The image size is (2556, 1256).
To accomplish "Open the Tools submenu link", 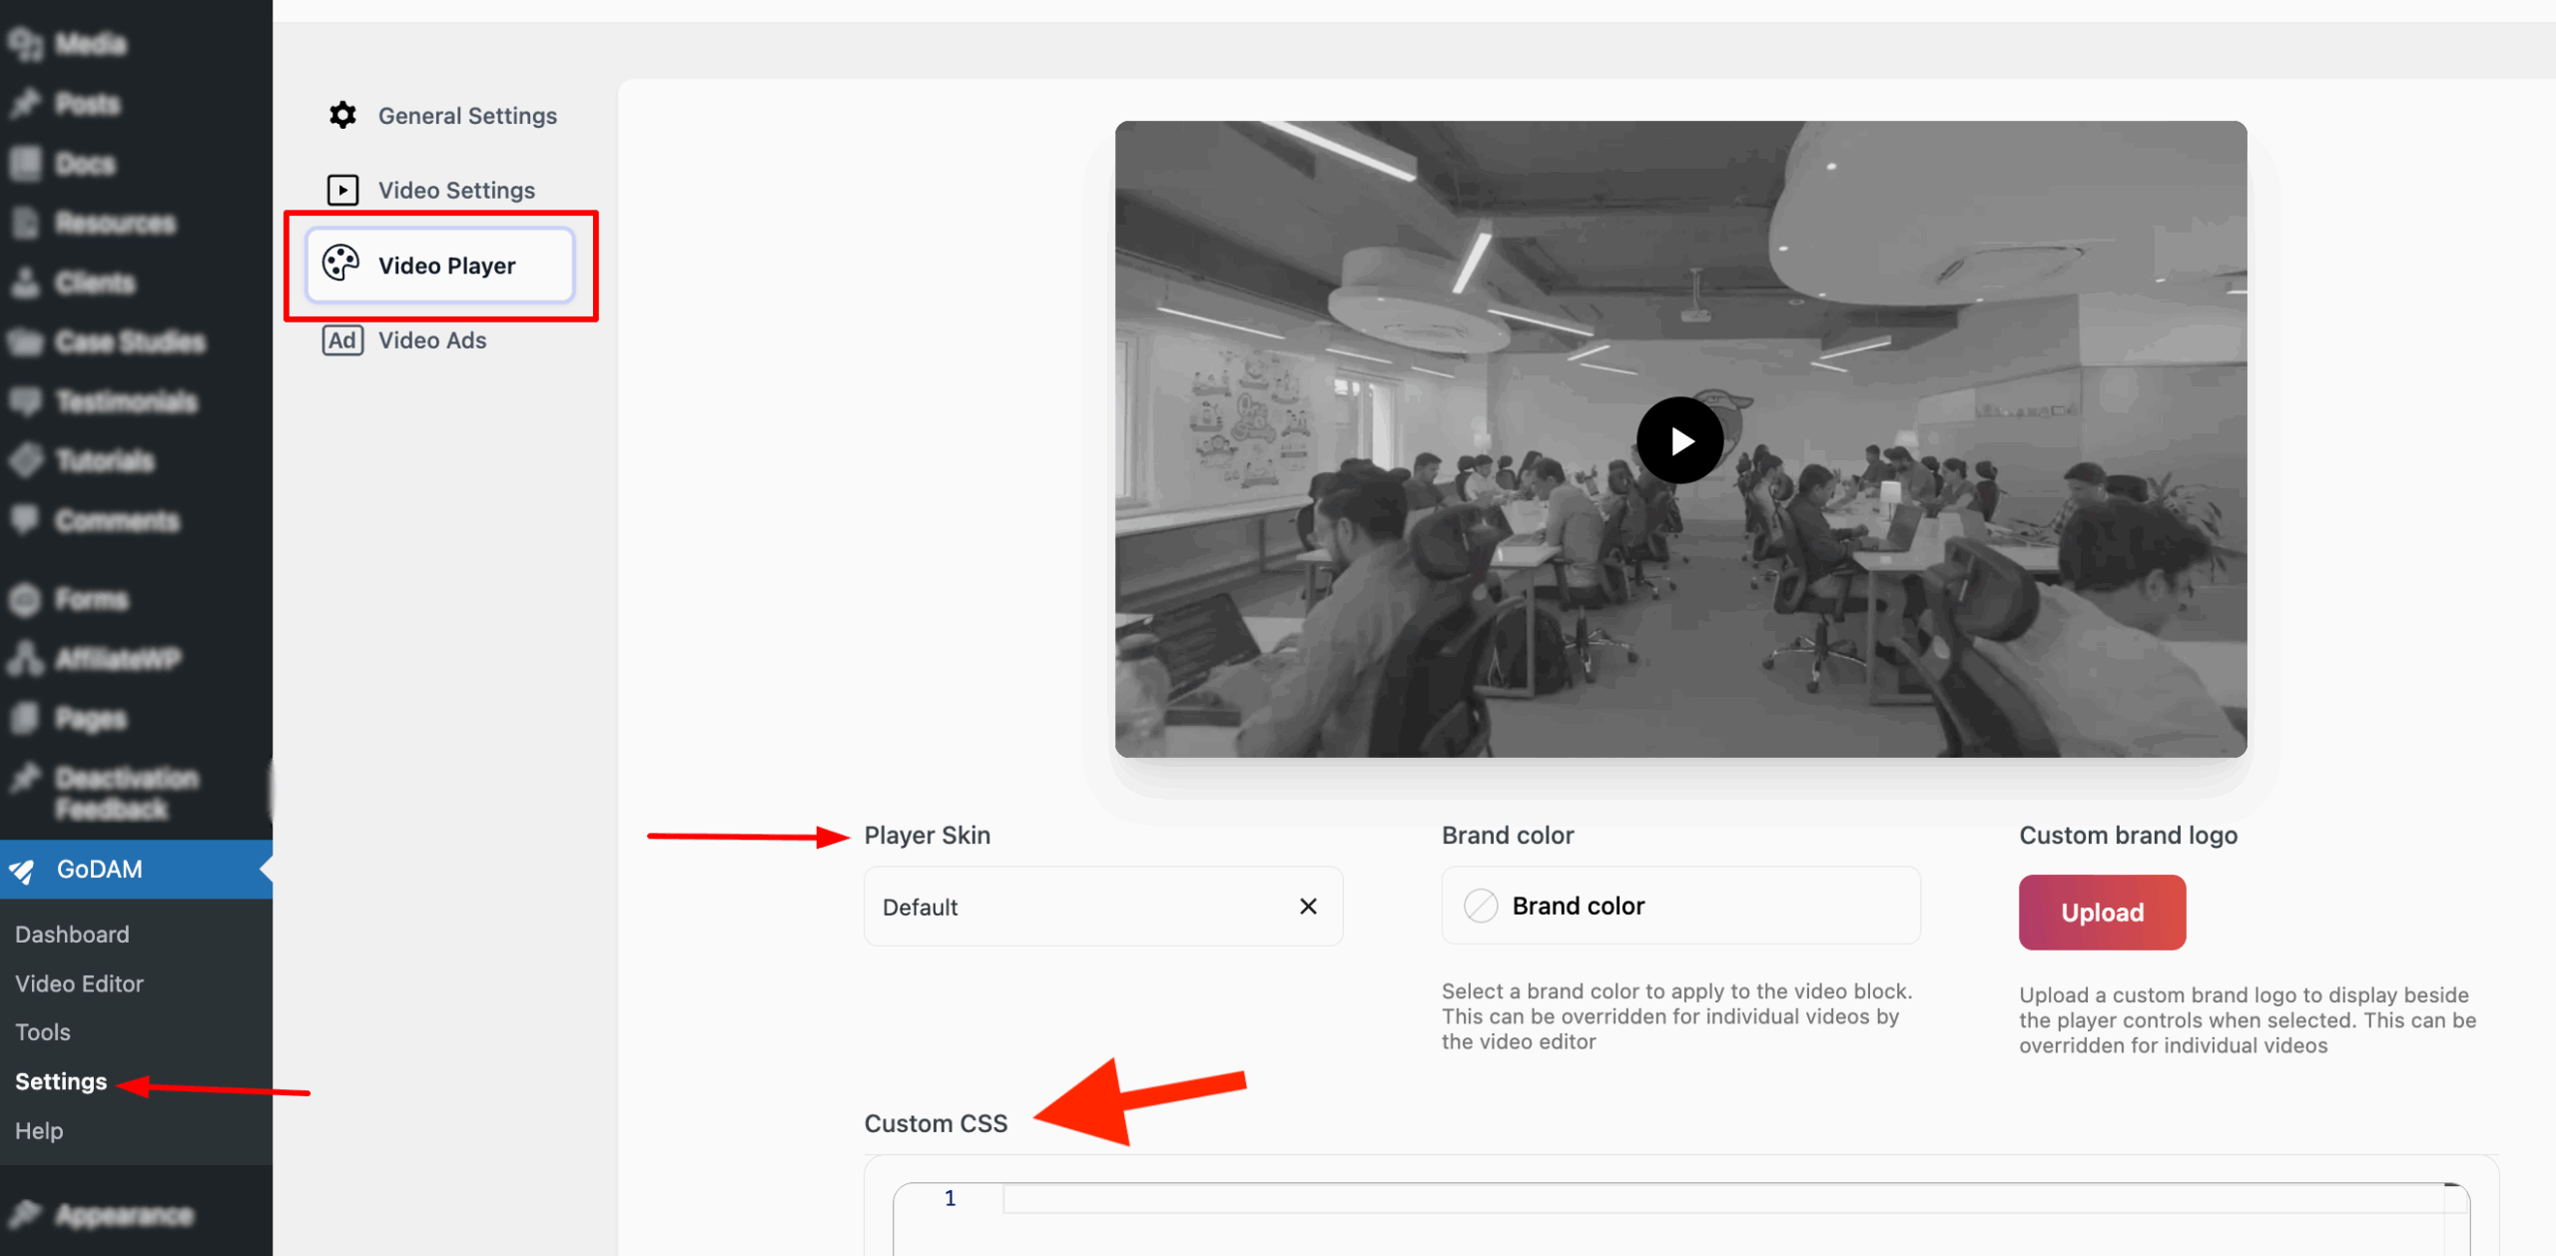I will pyautogui.click(x=43, y=1032).
